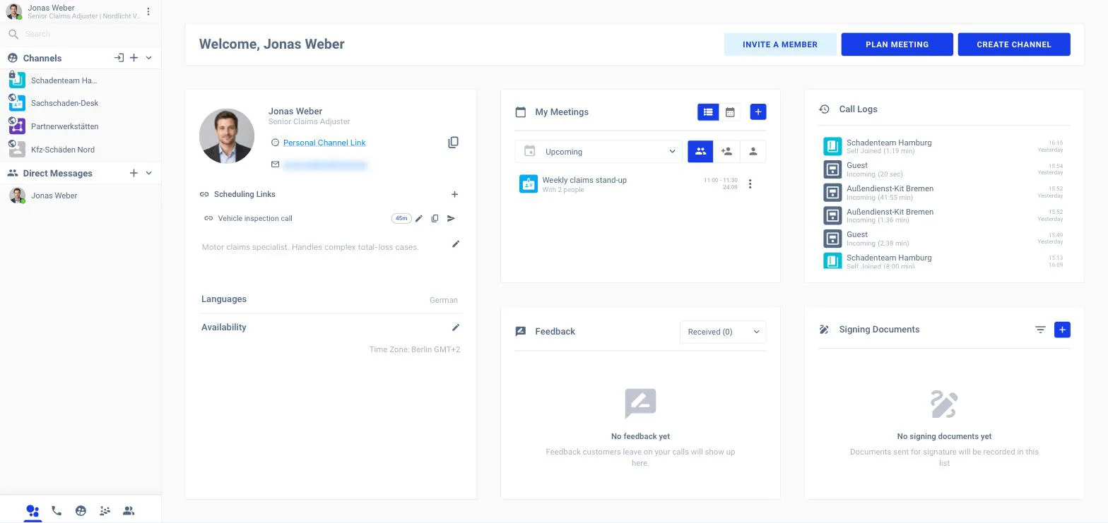Click the search field in sidebar
Screen dimensions: 1108x523
point(81,34)
